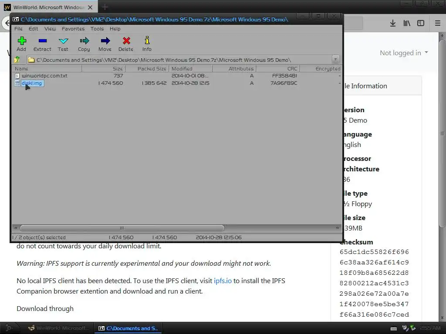
Task: Sort by CRC column header
Action: 277,68
